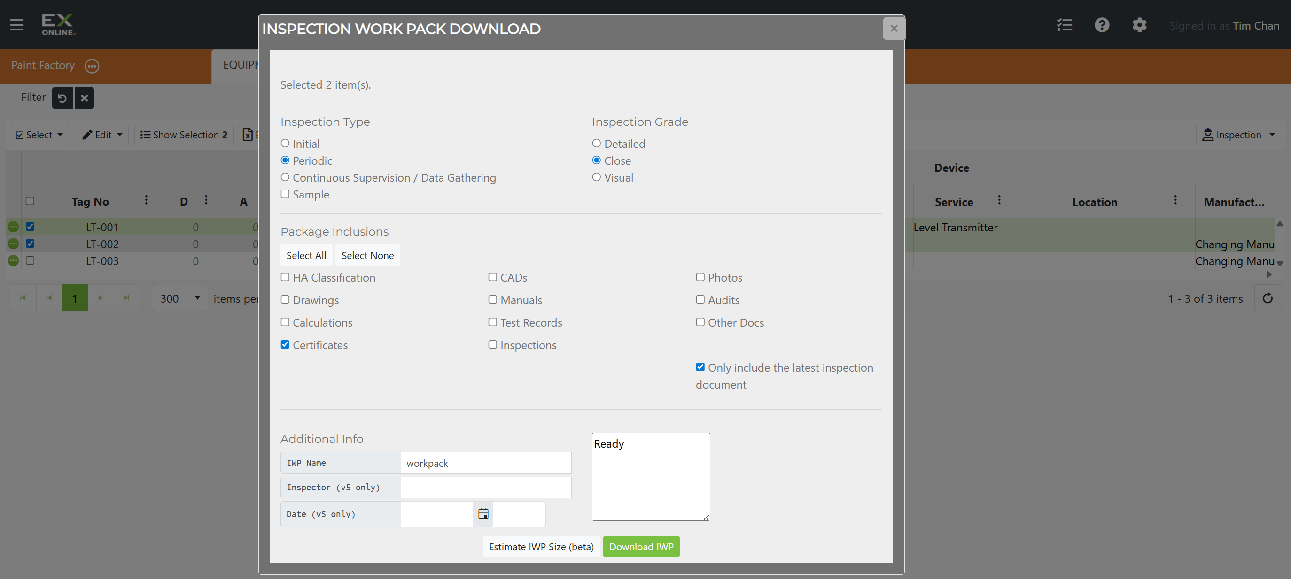Click page 1 in the pager
1291x579 pixels.
tap(75, 298)
